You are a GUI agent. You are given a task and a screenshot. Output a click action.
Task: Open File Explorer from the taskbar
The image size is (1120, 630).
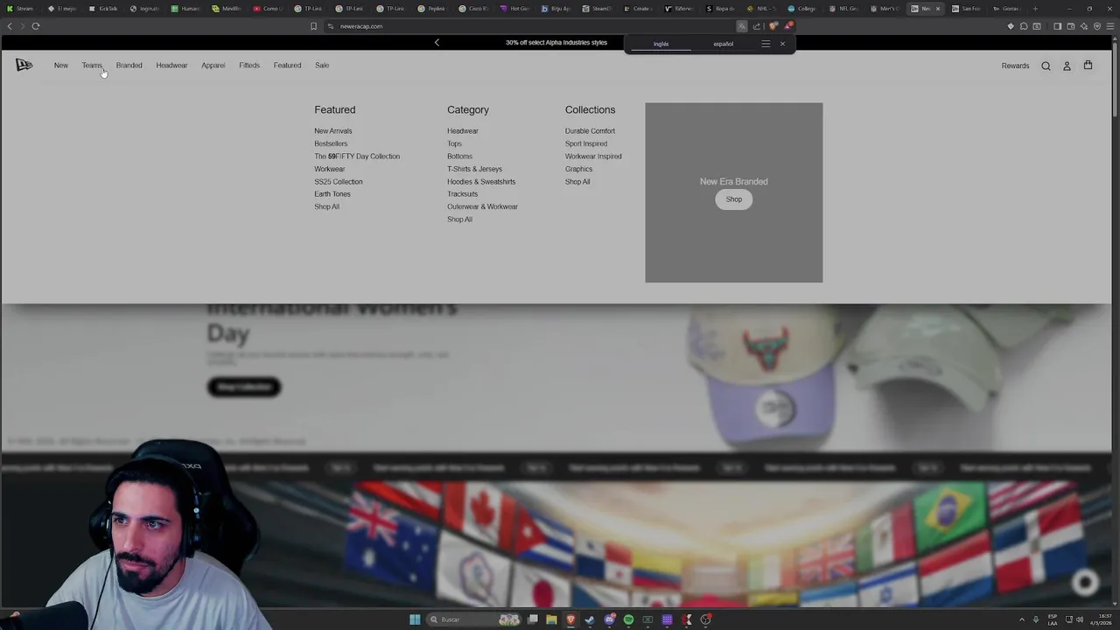tap(551, 619)
